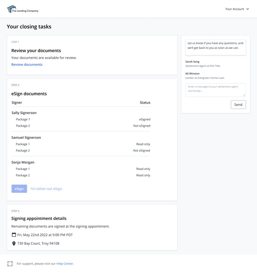Image resolution: width=257 pixels, height=273 pixels.
Task: Choose I'd rather not eSign
Action: [x=46, y=189]
